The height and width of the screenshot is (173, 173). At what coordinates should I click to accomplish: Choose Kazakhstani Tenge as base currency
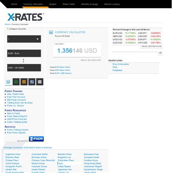(93, 169)
